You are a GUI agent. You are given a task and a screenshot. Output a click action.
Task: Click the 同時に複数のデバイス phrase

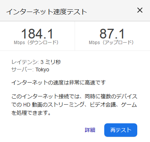point(111,96)
